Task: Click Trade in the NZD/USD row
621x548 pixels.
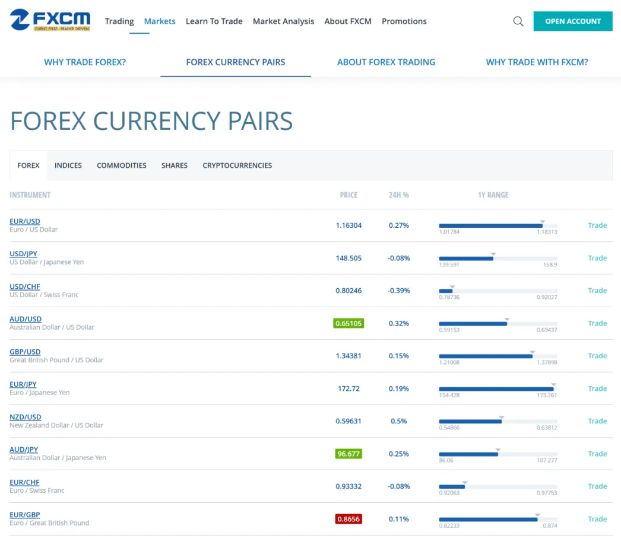Action: (597, 421)
